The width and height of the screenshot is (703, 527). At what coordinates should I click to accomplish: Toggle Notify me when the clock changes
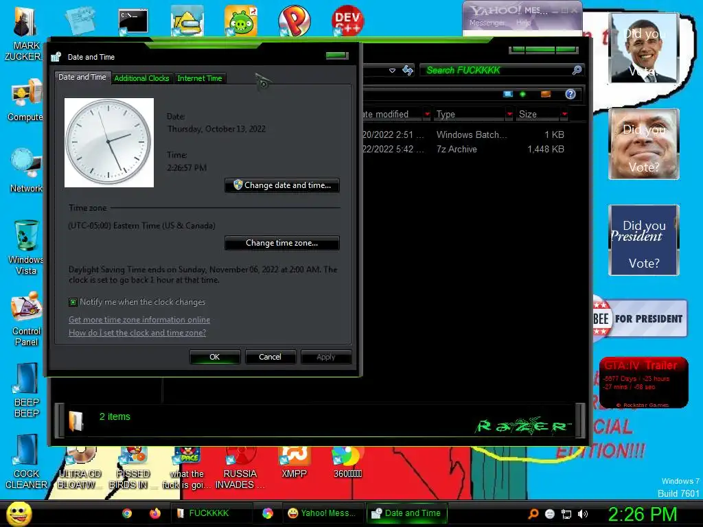click(x=73, y=302)
